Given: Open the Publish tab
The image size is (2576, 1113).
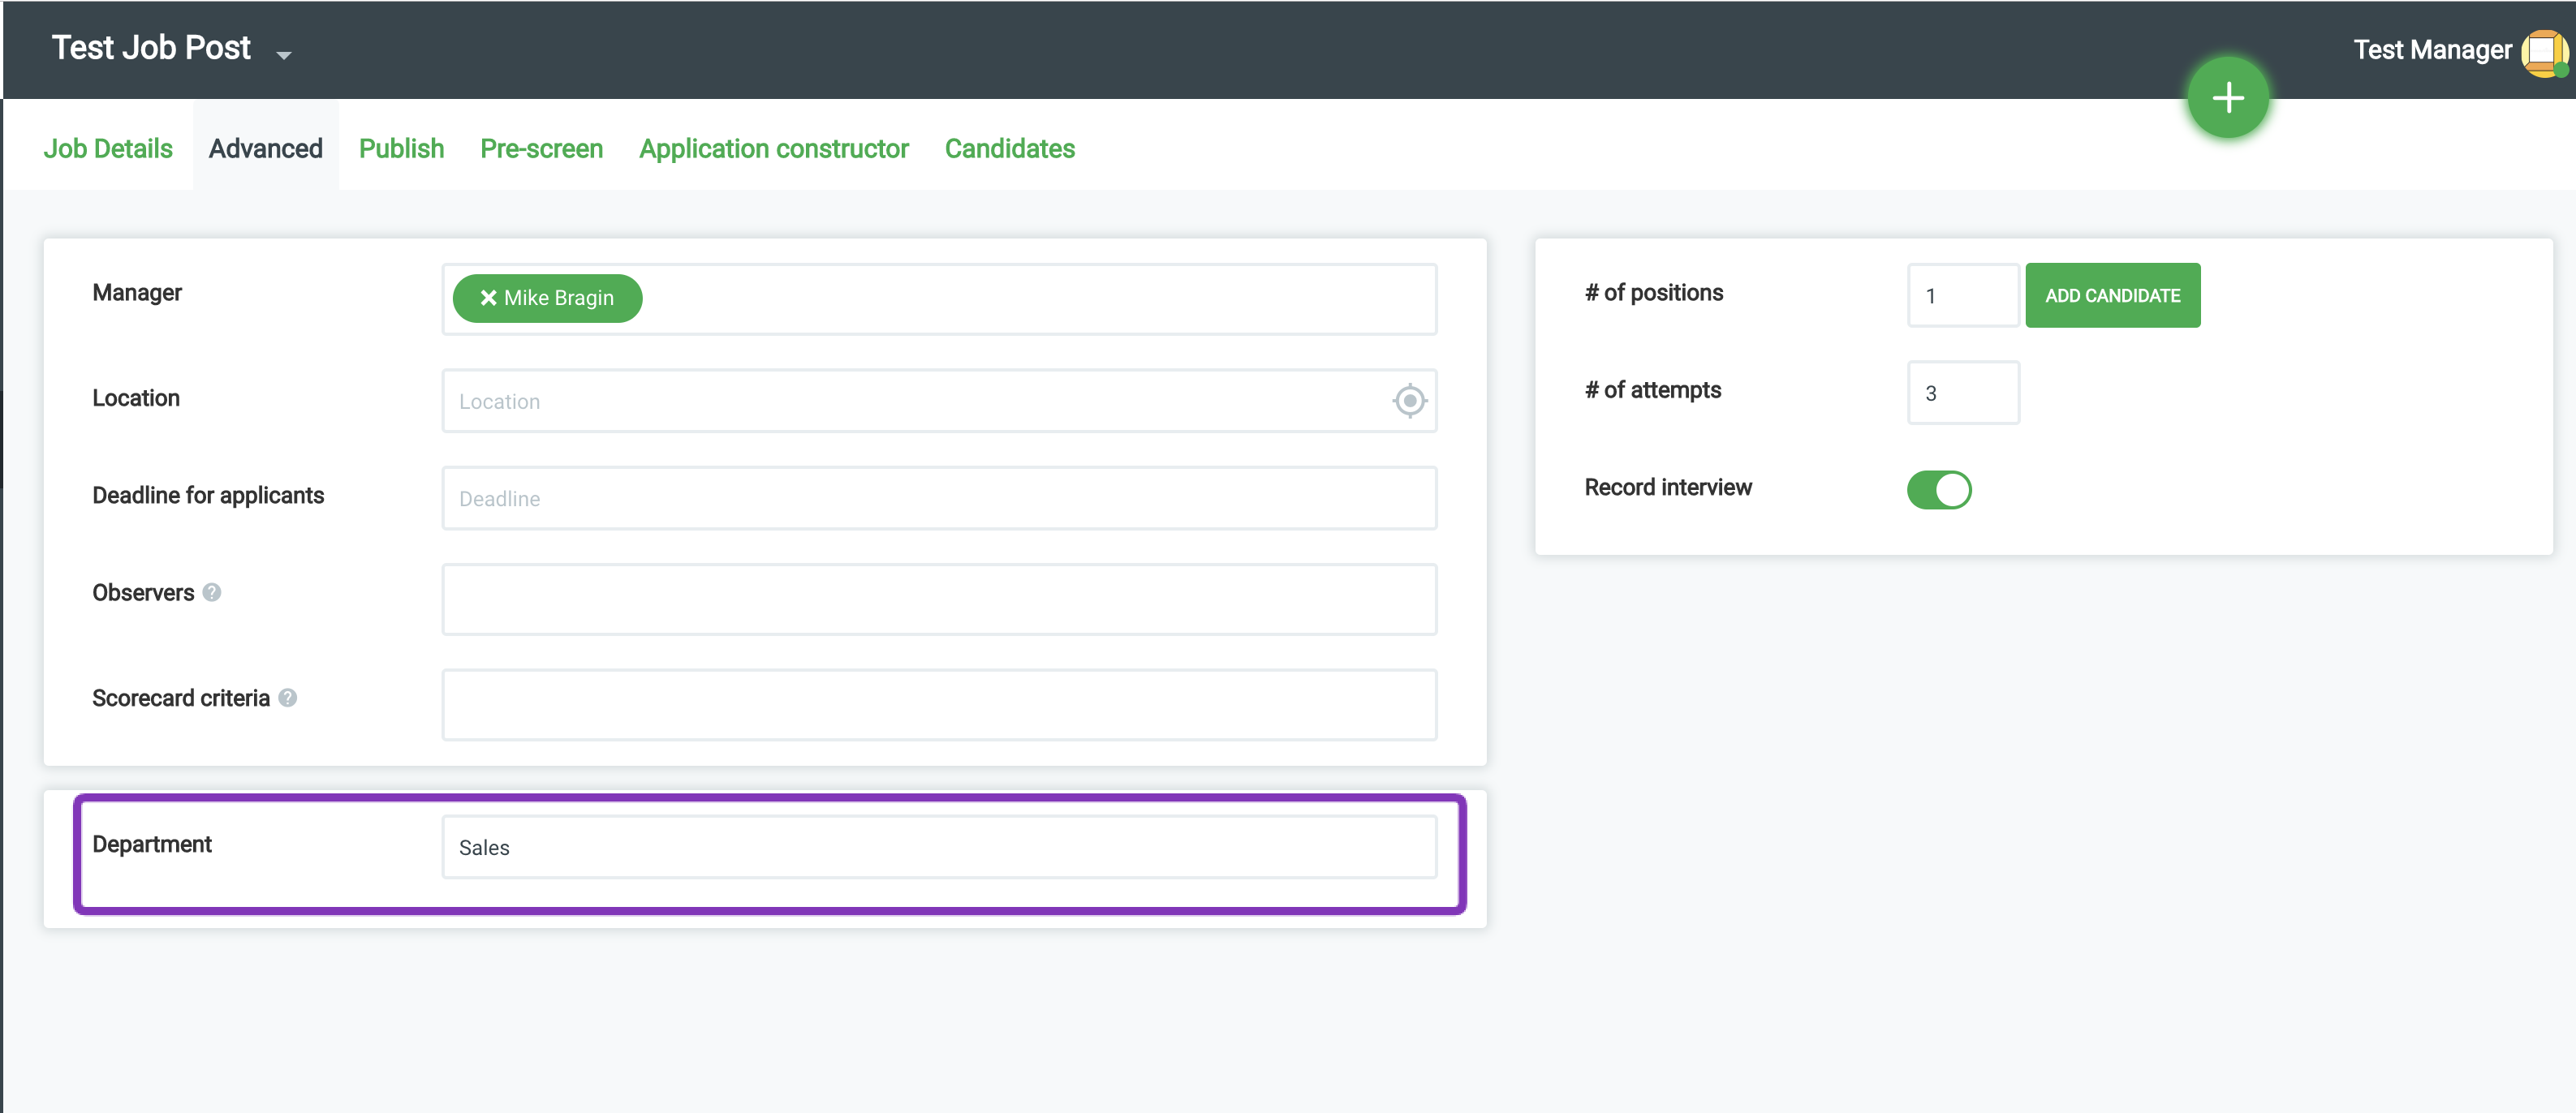Looking at the screenshot, I should coord(401,149).
